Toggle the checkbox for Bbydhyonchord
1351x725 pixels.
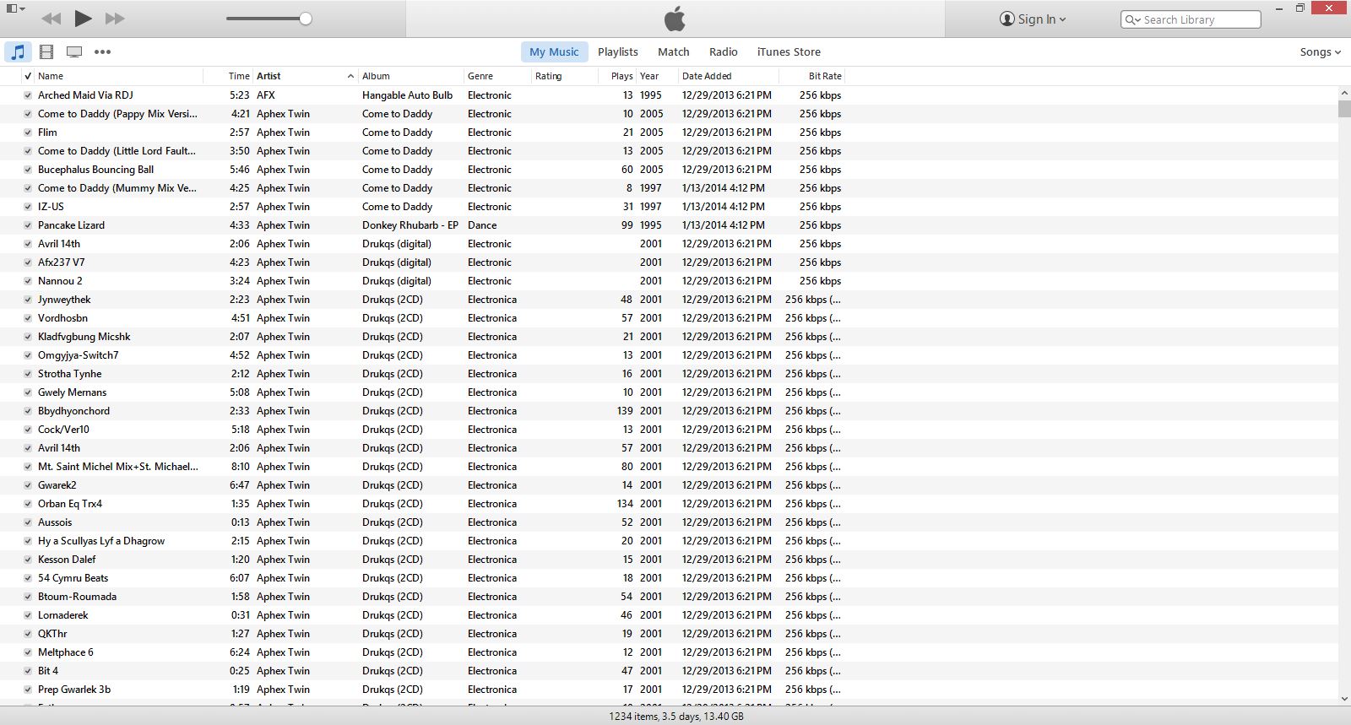click(28, 411)
